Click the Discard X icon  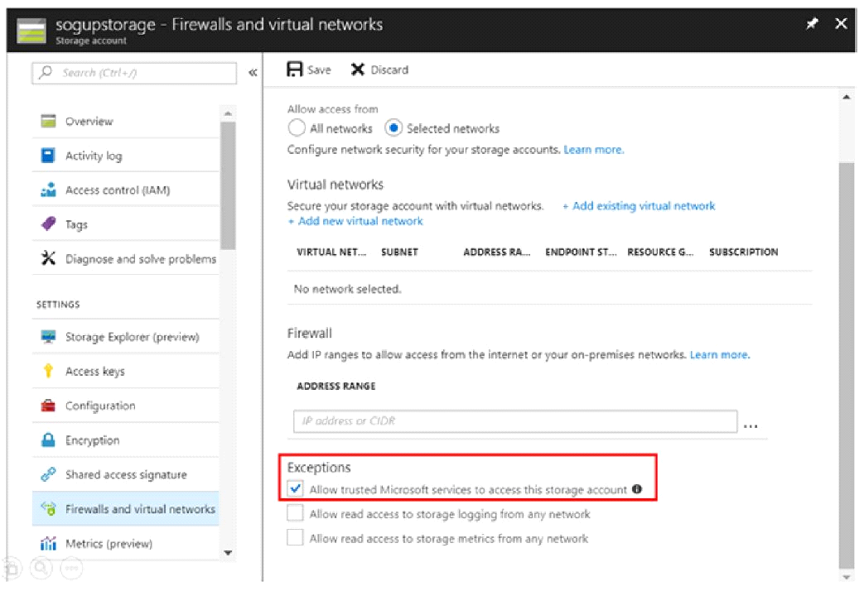pyautogui.click(x=358, y=70)
